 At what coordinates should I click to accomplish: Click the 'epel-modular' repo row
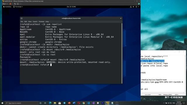click(67, 37)
